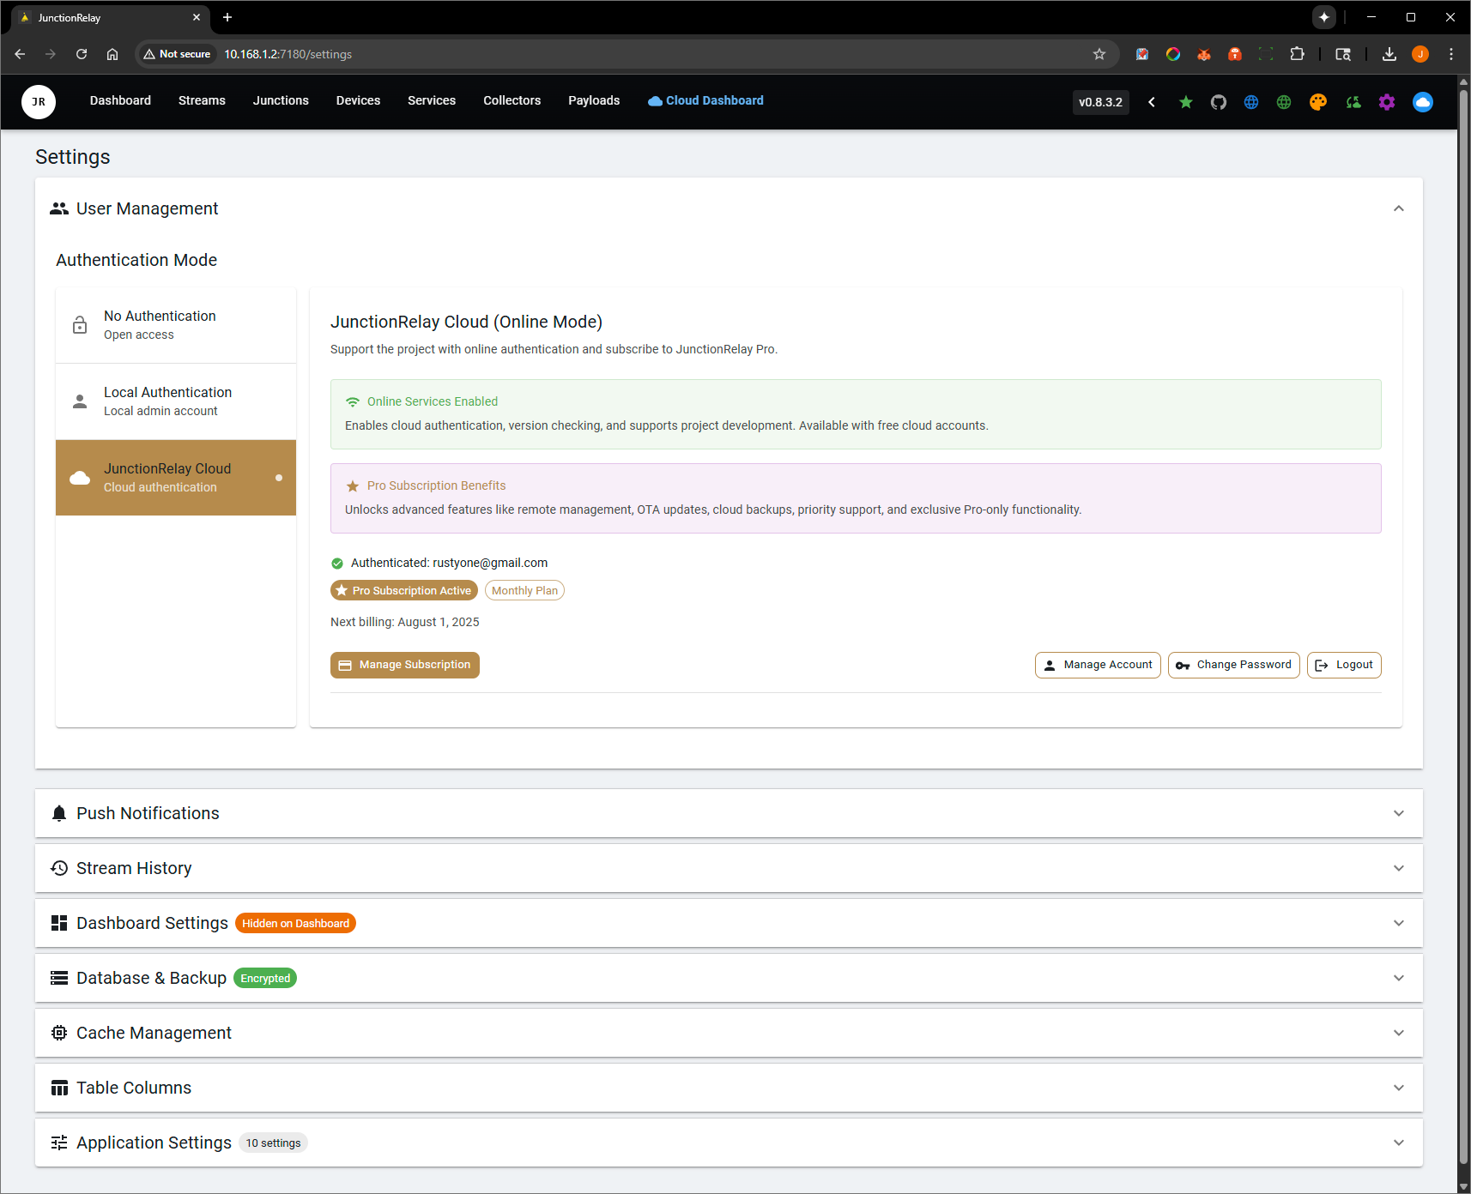Open the GitHub icon link
Viewport: 1471px width, 1194px height.
tap(1219, 102)
